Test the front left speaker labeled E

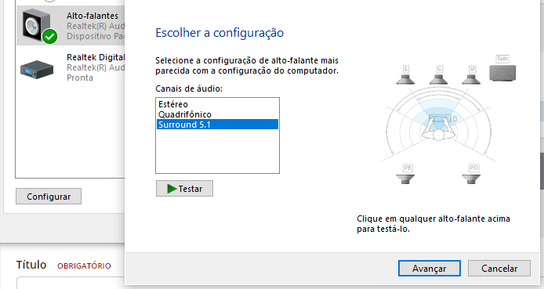(x=405, y=75)
